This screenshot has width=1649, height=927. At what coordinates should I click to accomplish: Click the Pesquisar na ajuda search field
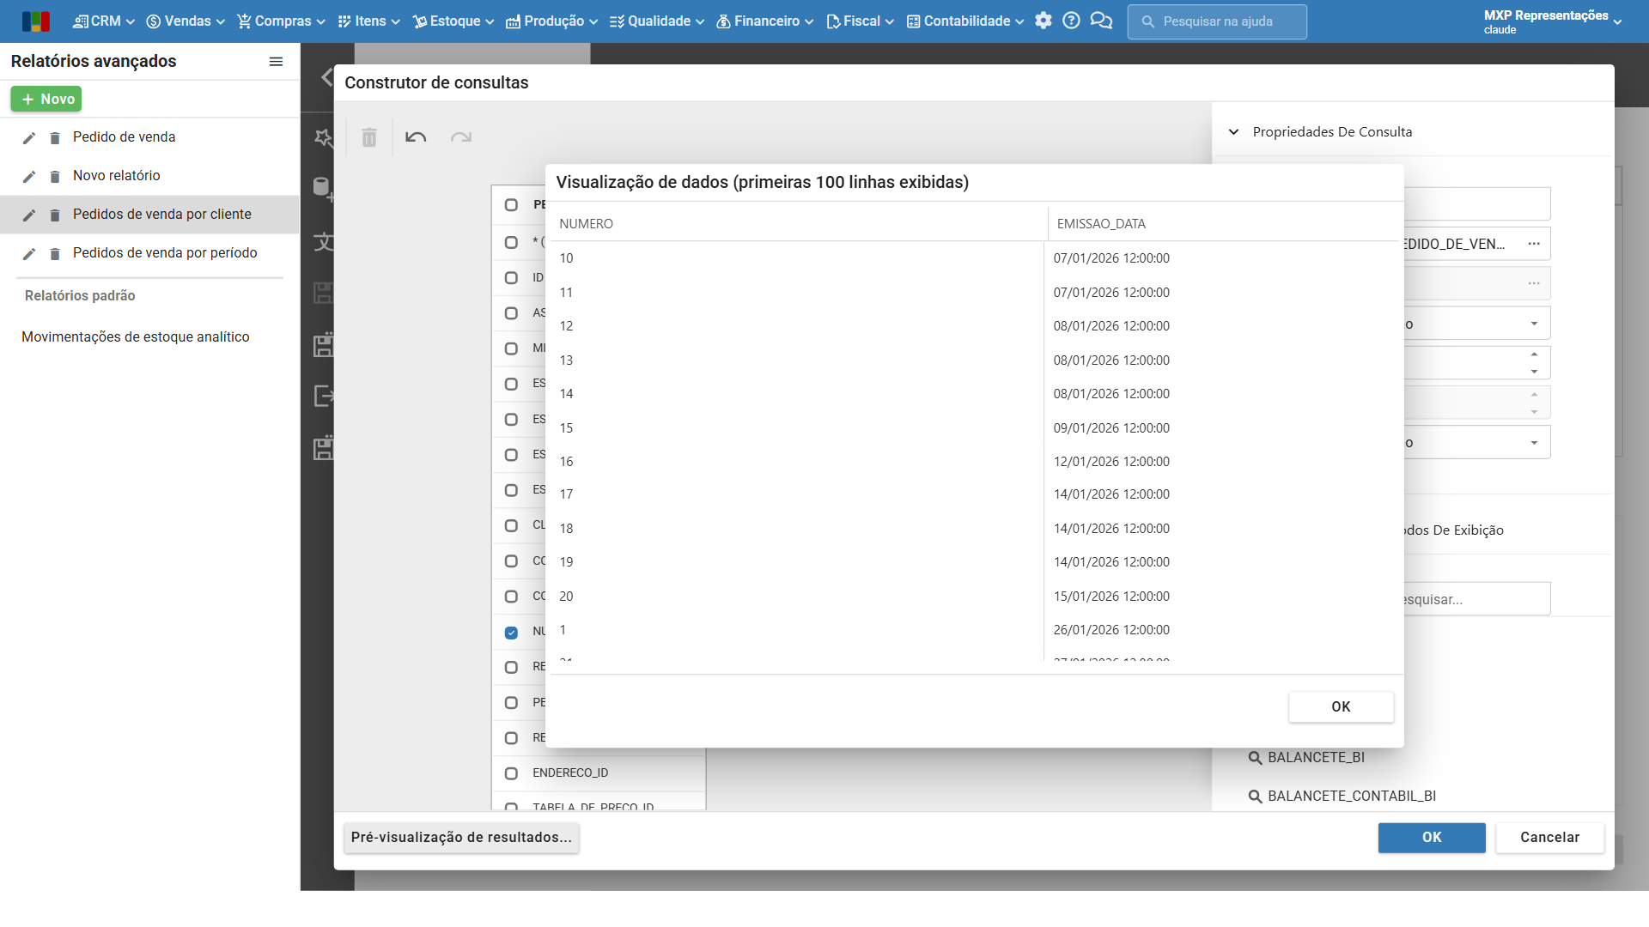(1217, 21)
